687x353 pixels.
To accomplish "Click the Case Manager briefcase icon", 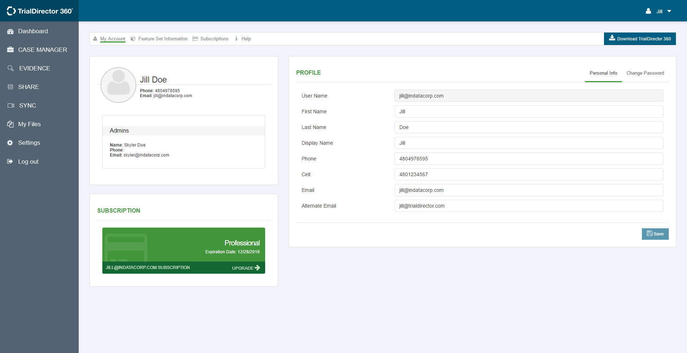I will 10,50.
